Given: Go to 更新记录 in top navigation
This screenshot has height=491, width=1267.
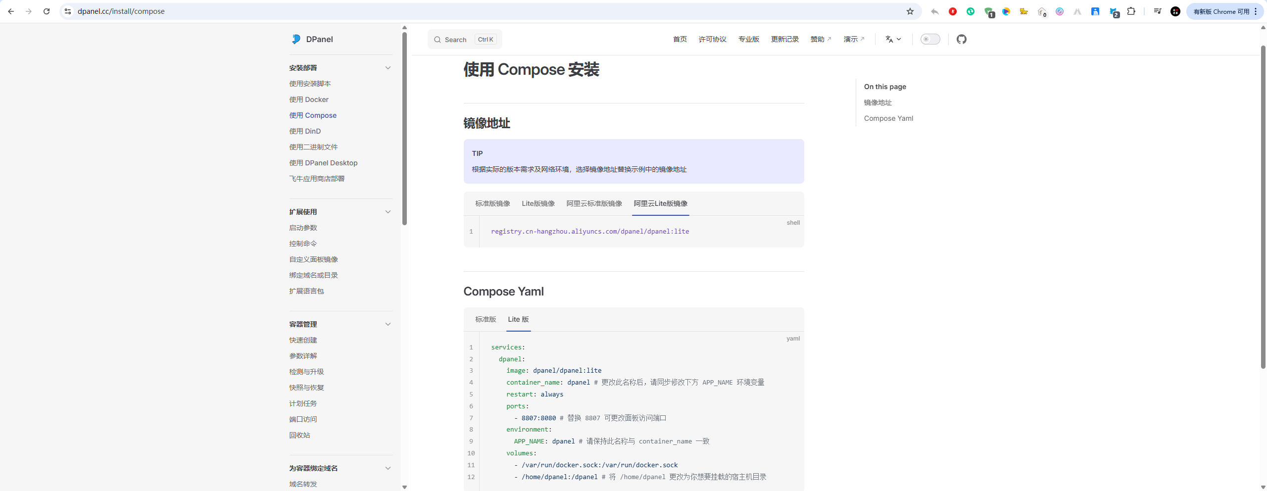Looking at the screenshot, I should 784,39.
